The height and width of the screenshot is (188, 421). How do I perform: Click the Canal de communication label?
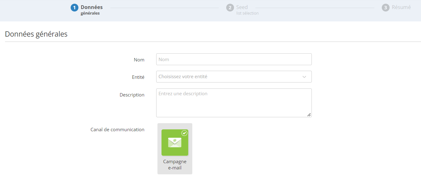click(117, 130)
